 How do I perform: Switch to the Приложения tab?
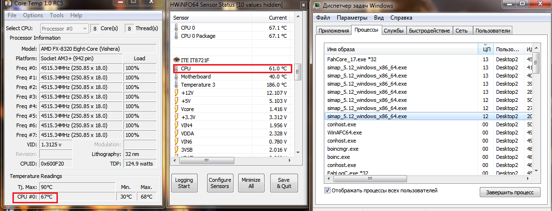pos(333,31)
